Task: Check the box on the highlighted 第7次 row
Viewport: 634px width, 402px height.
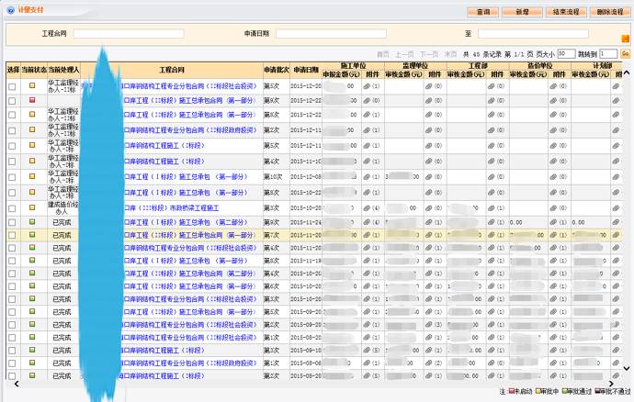Action: click(12, 235)
